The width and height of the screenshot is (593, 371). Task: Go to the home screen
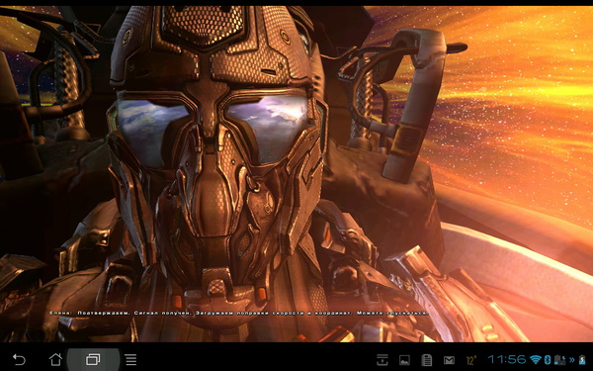[x=55, y=359]
